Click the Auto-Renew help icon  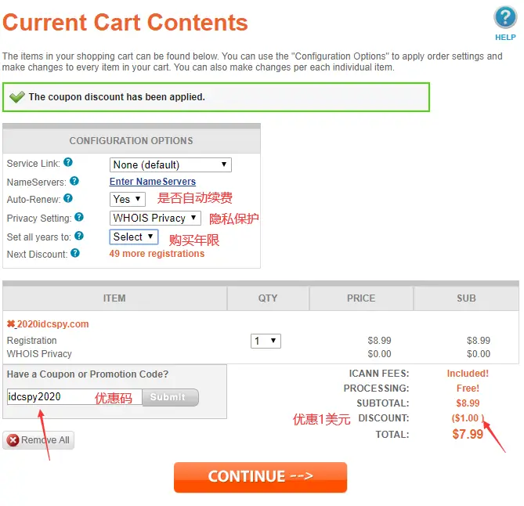click(68, 198)
